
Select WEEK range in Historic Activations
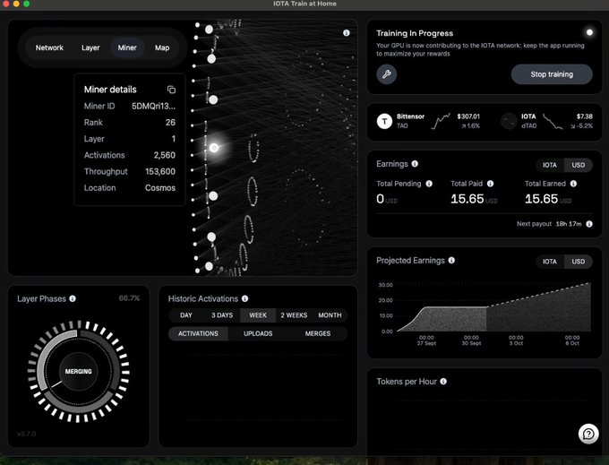[258, 315]
